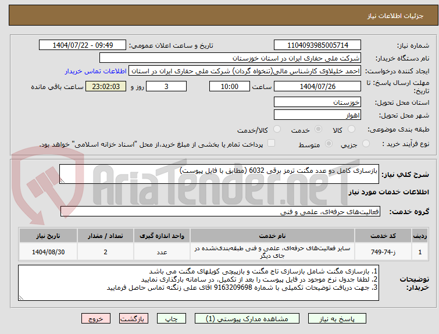Select the کالا radio button

click(351, 129)
